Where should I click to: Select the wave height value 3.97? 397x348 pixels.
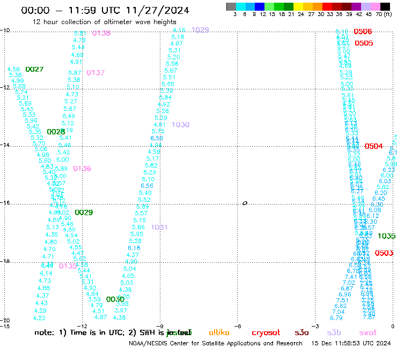[121, 311]
